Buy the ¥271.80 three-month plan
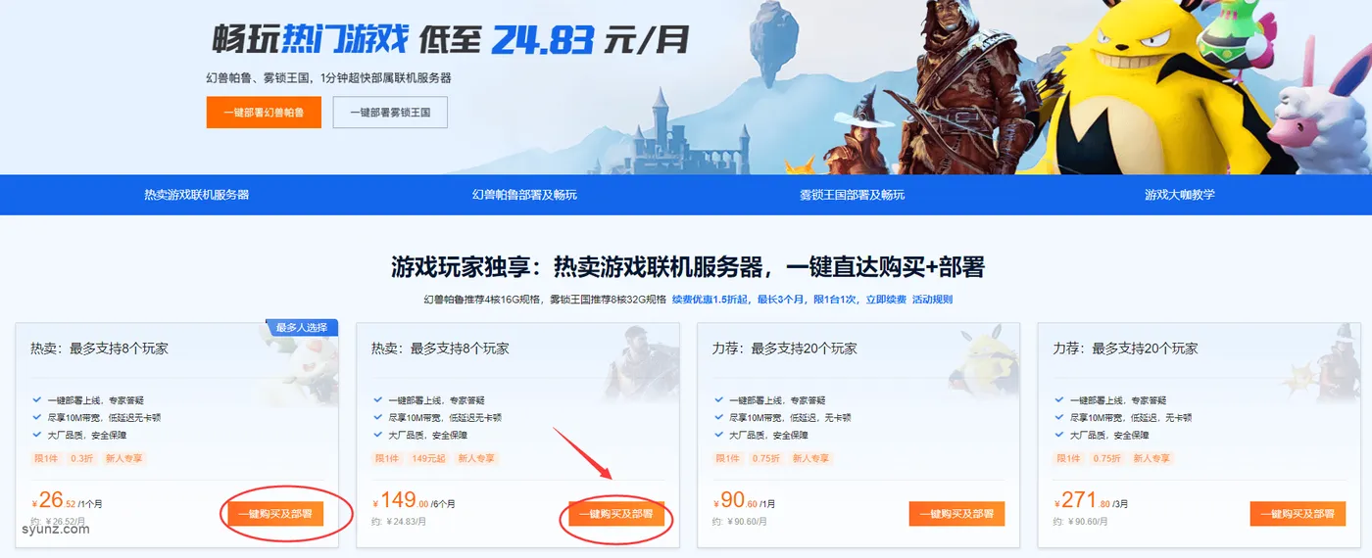Viewport: 1372px width, 558px height. [1298, 514]
